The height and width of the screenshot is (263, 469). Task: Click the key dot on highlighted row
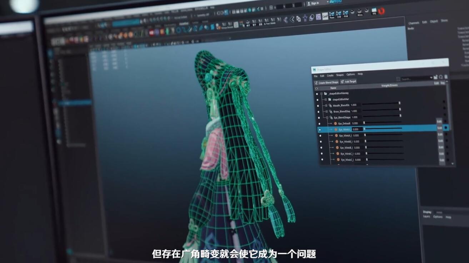coord(446,127)
